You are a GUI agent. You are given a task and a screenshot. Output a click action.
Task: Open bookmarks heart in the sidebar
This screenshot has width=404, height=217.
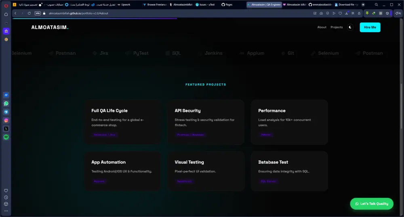6,191
